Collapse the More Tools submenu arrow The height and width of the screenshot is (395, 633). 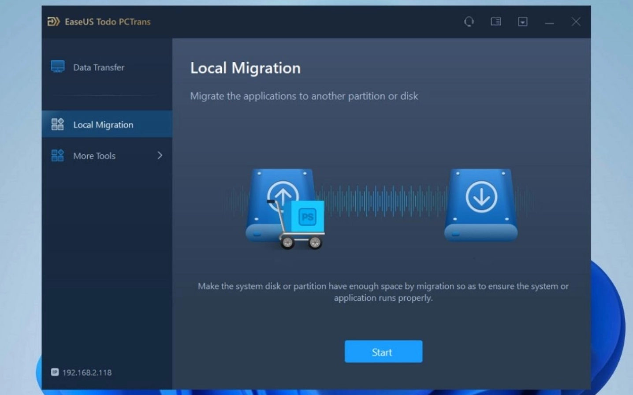click(160, 155)
